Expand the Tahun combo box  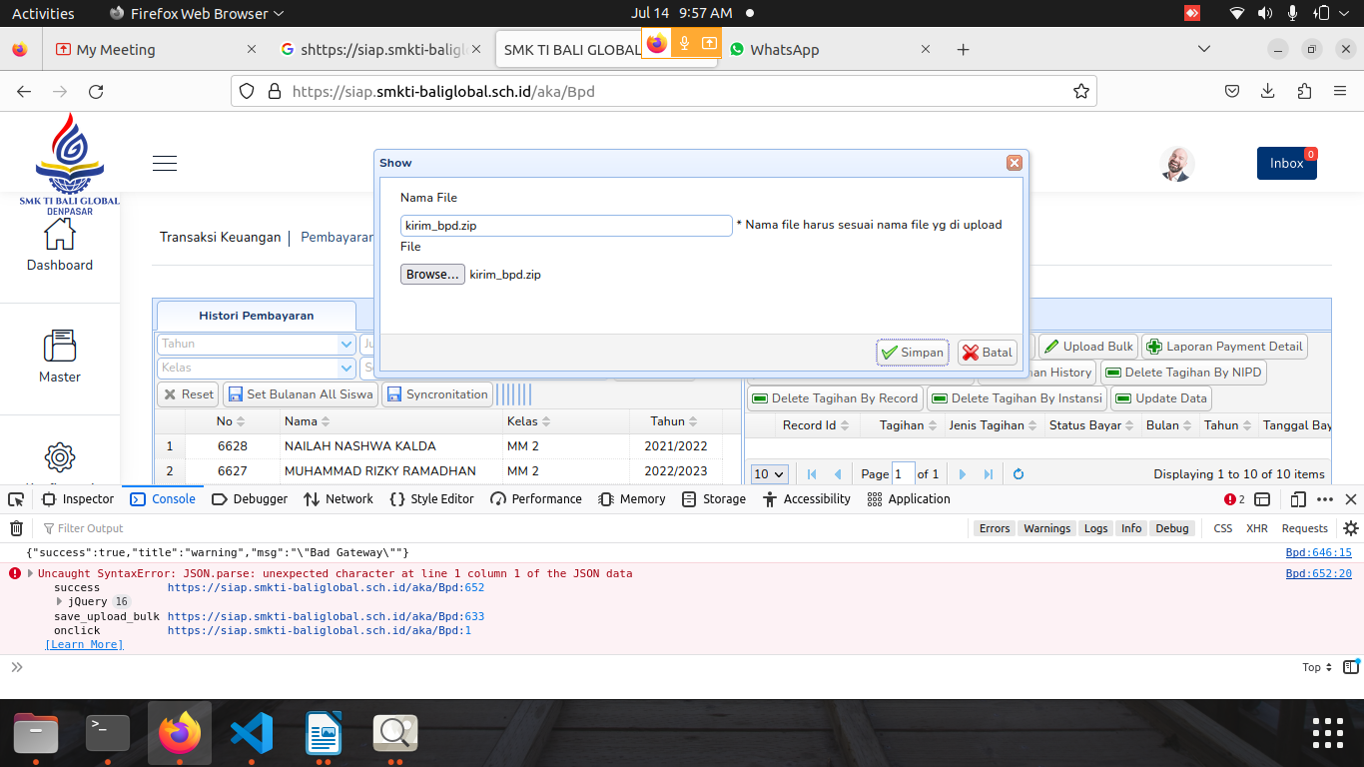(x=346, y=344)
